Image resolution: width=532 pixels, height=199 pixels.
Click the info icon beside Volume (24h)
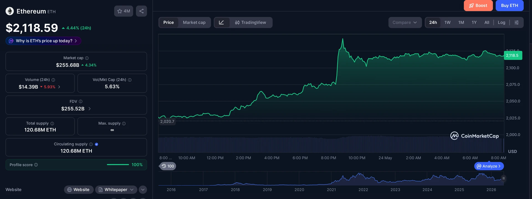[x=53, y=80]
